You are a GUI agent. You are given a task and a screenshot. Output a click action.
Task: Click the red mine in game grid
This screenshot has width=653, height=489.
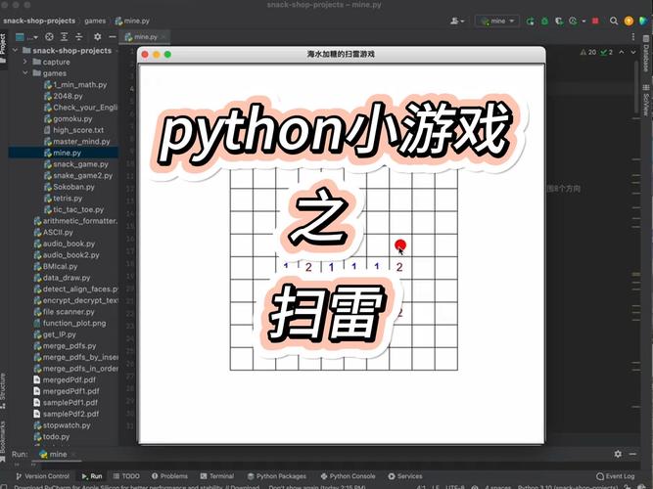[400, 244]
